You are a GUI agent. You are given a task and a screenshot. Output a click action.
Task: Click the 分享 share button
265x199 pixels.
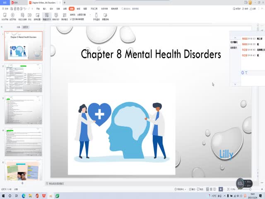coord(253,9)
